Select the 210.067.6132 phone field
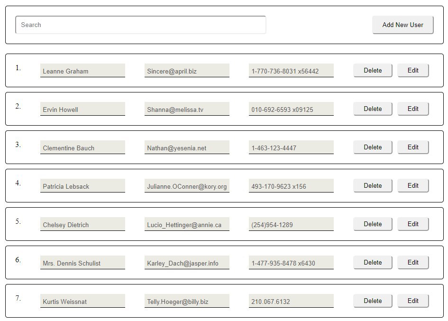The width and height of the screenshot is (448, 321). (x=291, y=301)
